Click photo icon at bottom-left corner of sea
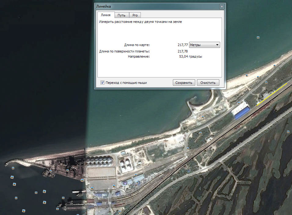This screenshot has height=215, width=292. [x=23, y=210]
